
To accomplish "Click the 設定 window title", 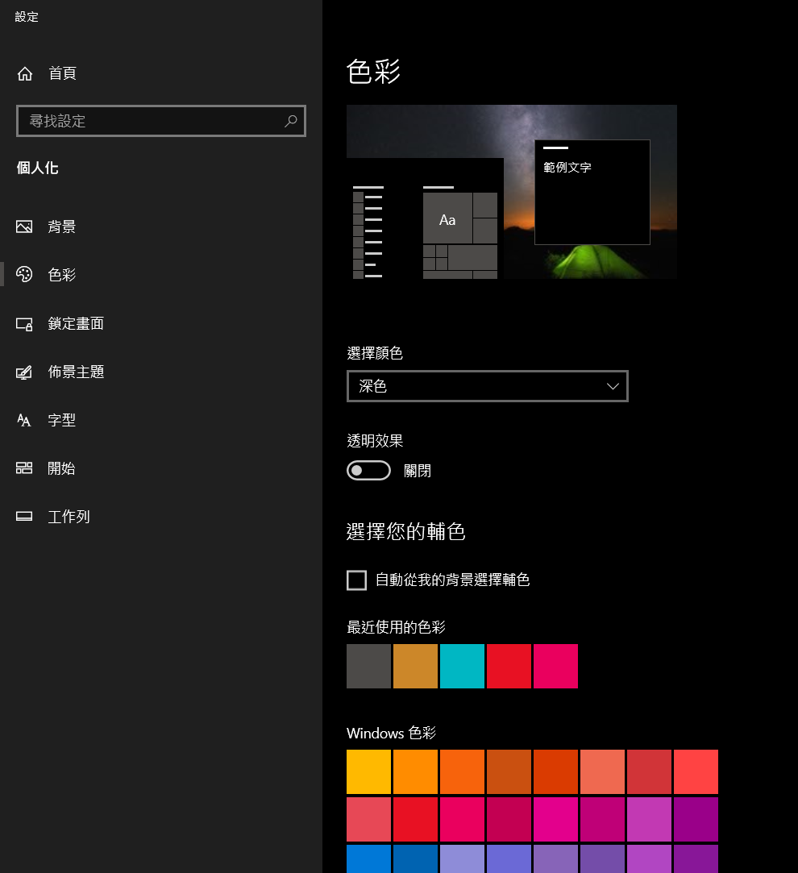I will [x=27, y=17].
